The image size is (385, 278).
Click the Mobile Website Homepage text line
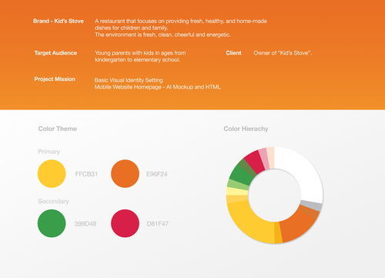tap(157, 87)
